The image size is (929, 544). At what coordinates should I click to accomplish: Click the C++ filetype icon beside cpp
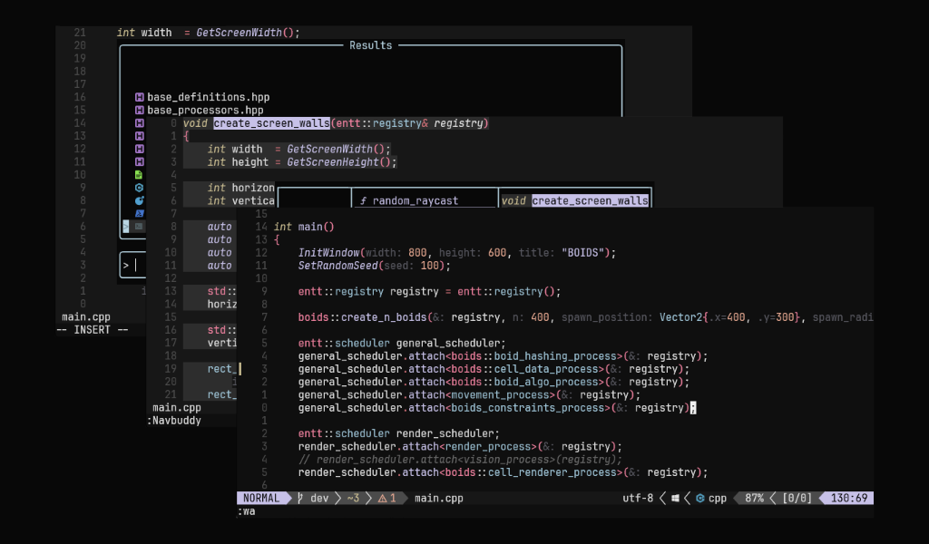click(699, 499)
